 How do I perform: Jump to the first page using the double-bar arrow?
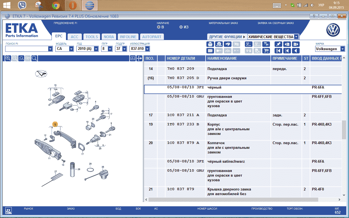[x=278, y=51]
